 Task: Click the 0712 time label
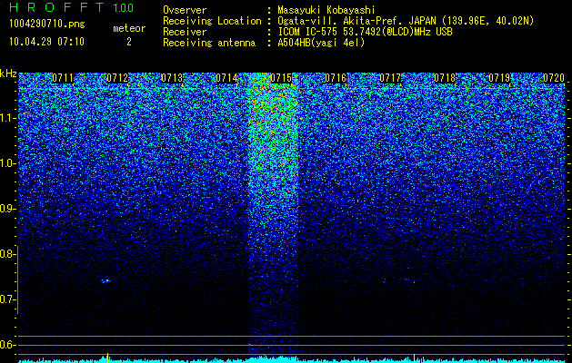click(x=117, y=78)
